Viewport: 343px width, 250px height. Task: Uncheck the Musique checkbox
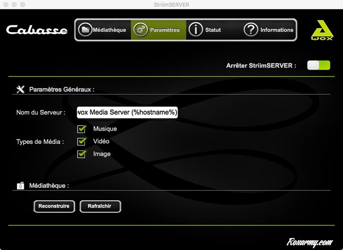81,129
